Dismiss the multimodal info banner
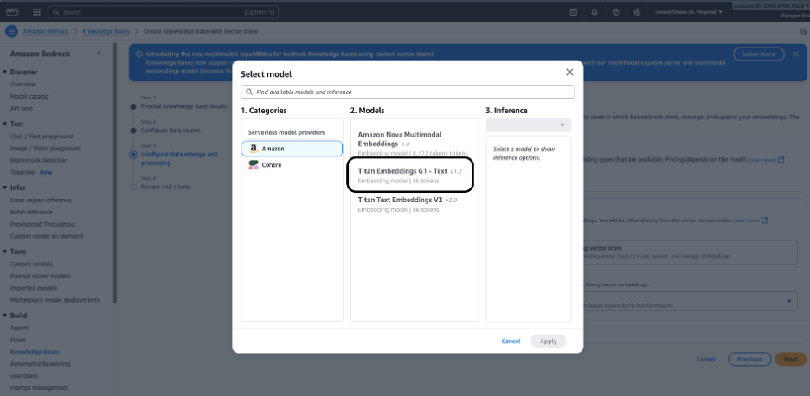This screenshot has width=810, height=396. coord(795,54)
